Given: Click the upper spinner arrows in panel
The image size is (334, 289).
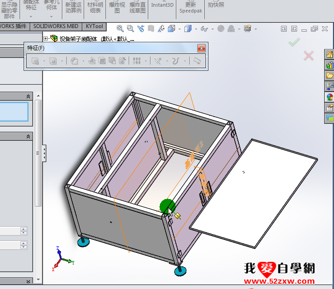Looking at the screenshot, I should tap(24, 231).
